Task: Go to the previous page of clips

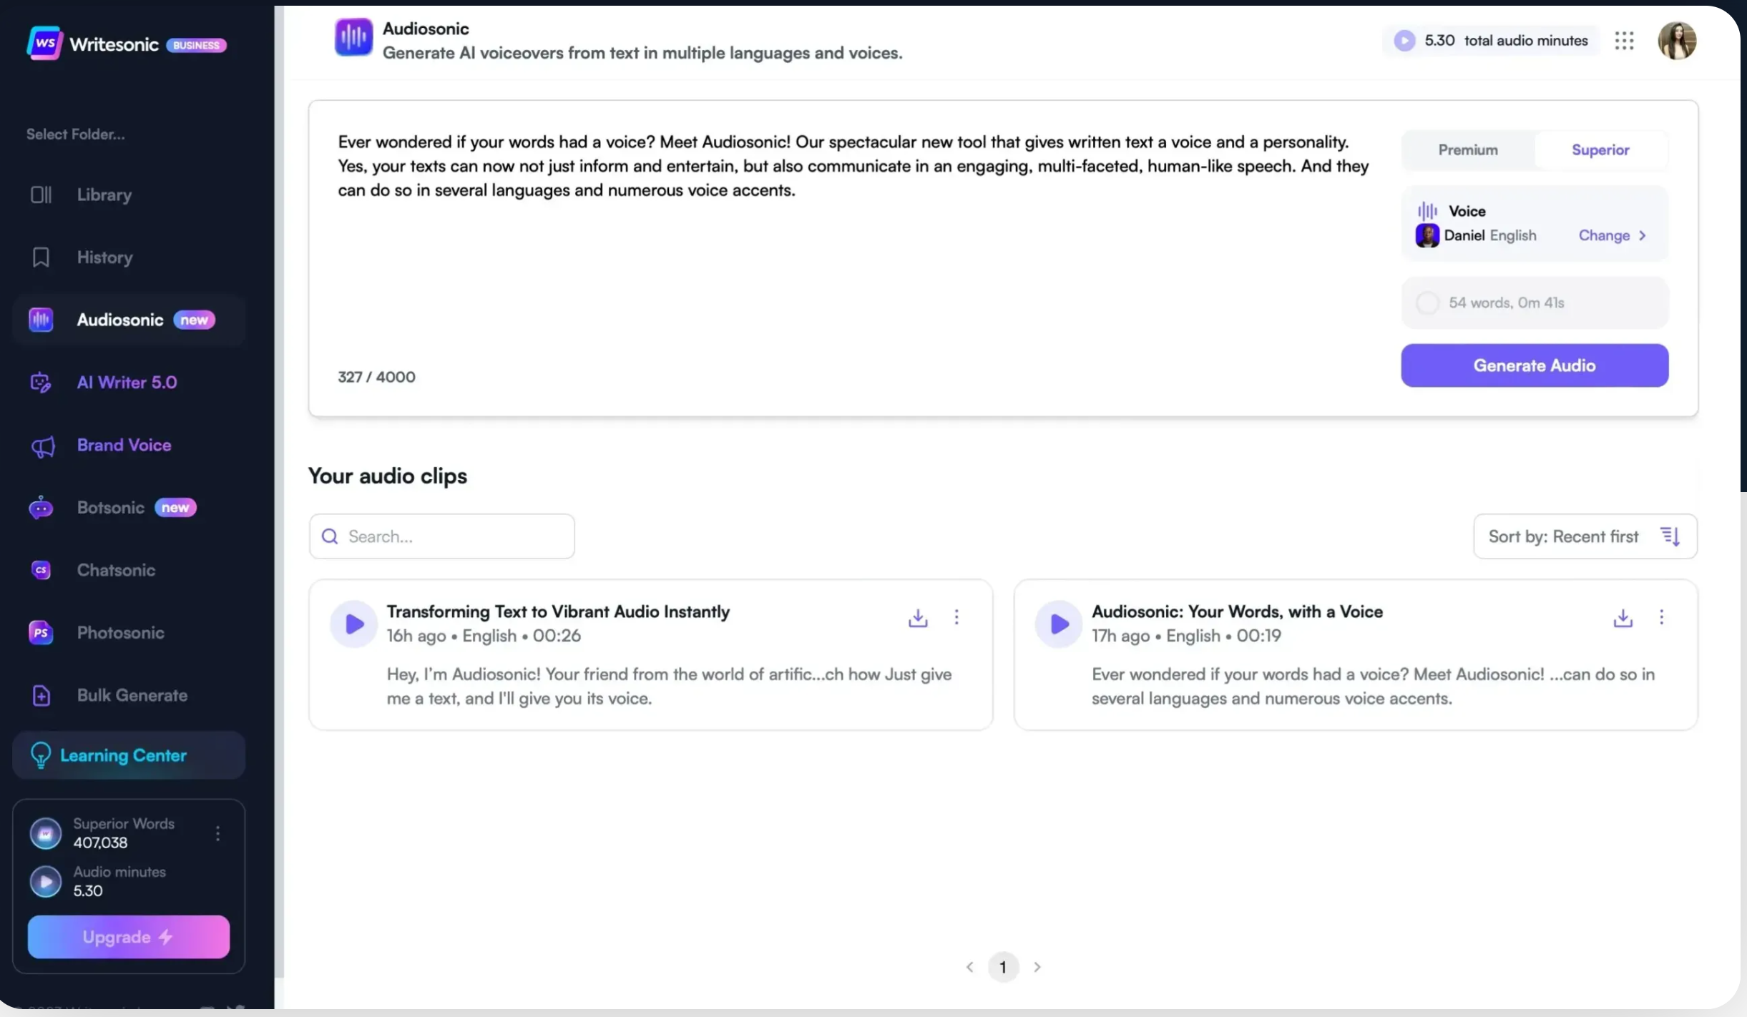Action: point(969,968)
